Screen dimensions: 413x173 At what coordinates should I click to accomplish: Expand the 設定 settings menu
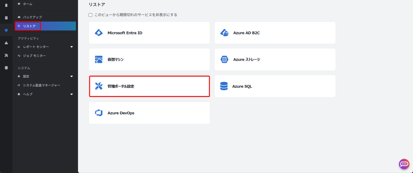tap(72, 76)
